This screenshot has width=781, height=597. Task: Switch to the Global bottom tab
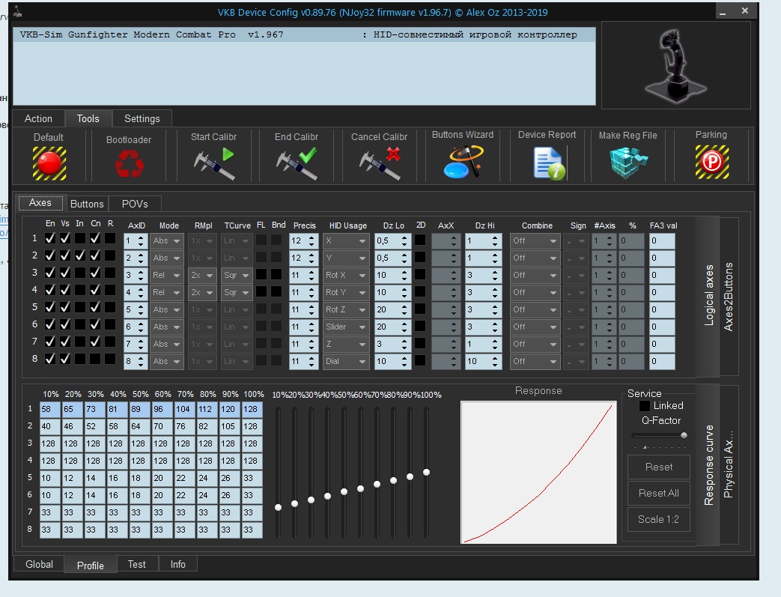click(39, 564)
